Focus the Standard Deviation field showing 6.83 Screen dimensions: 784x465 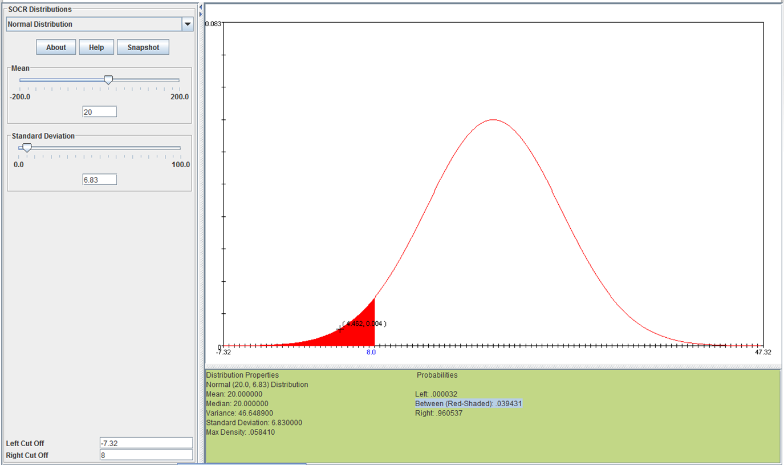[100, 180]
